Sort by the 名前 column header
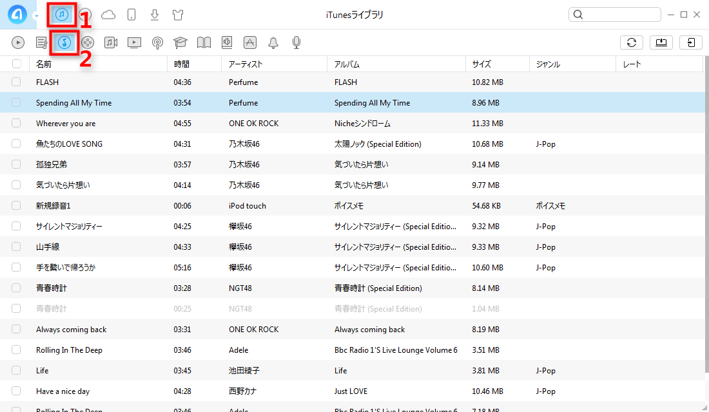The image size is (709, 412). point(98,64)
